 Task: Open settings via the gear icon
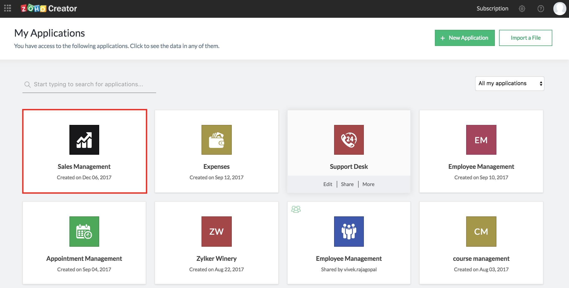(522, 9)
